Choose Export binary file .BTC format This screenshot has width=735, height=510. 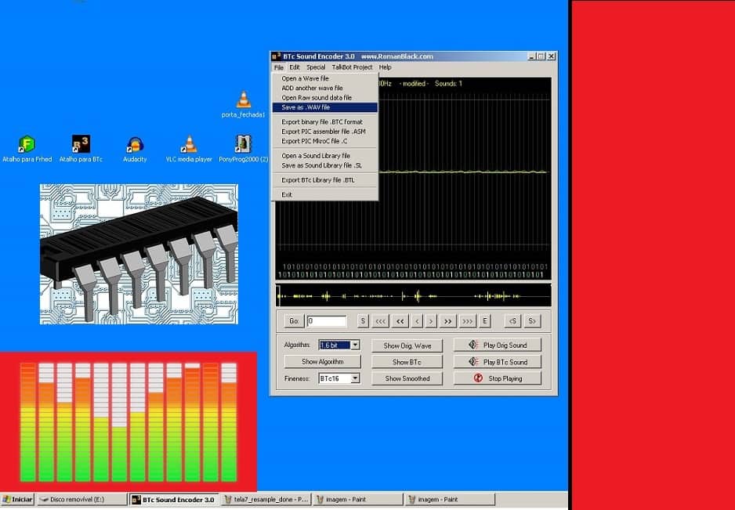pos(325,122)
